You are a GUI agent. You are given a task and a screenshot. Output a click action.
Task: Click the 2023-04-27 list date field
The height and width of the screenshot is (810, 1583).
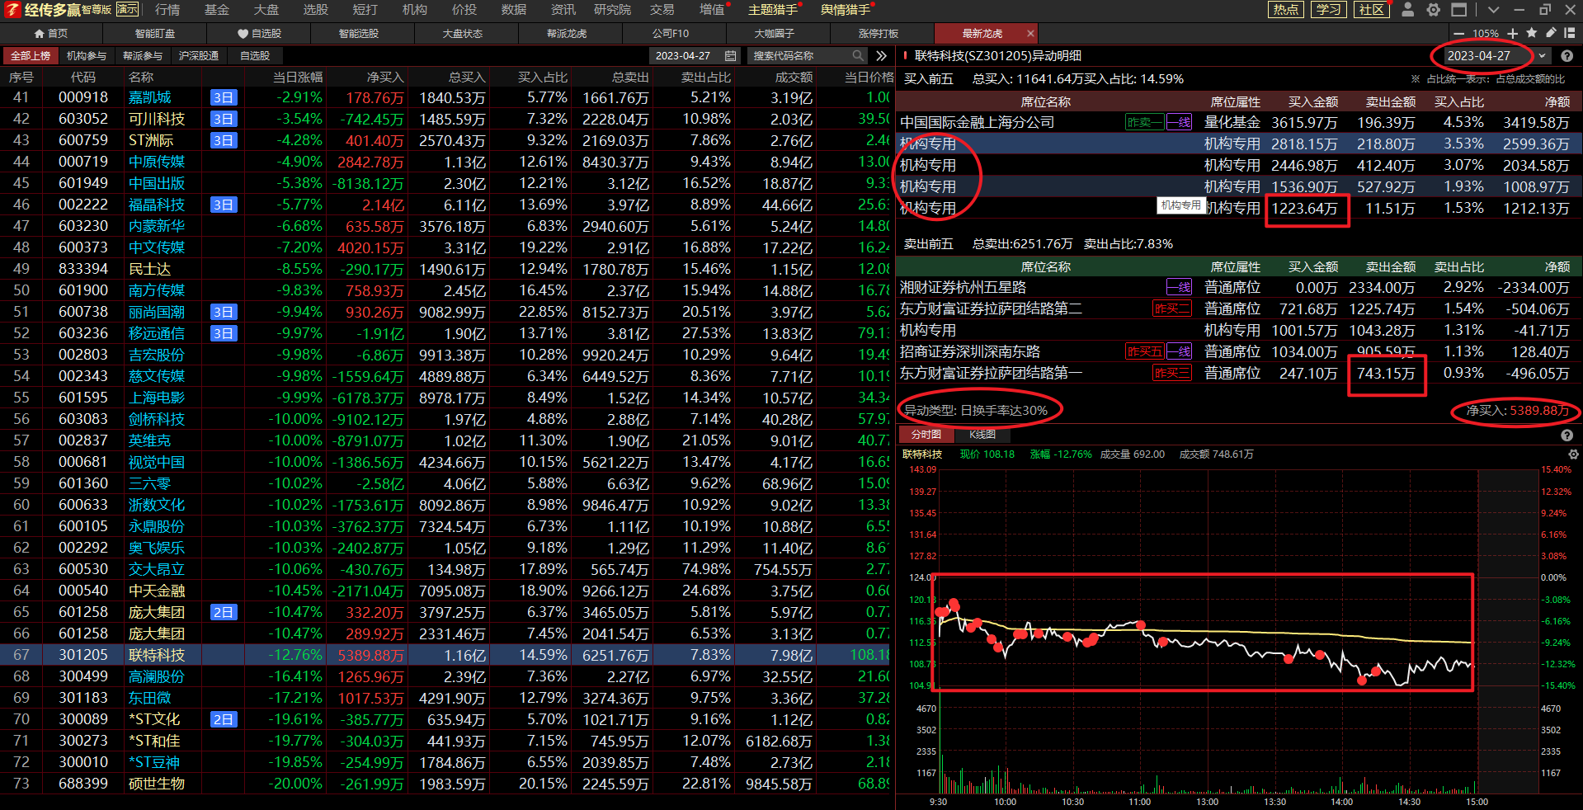pos(695,56)
